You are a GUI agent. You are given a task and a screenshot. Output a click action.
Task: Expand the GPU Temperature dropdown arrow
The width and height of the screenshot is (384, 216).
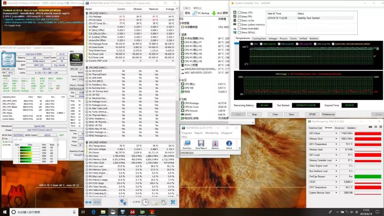click(x=336, y=144)
